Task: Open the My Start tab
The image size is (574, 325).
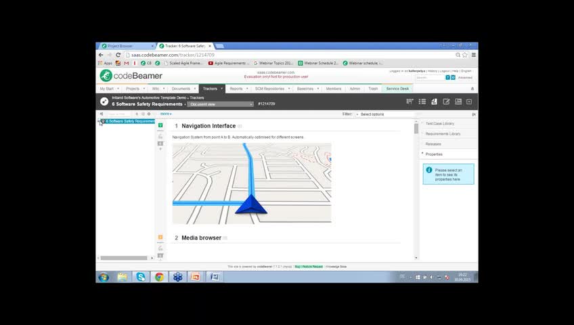Action: tap(107, 89)
